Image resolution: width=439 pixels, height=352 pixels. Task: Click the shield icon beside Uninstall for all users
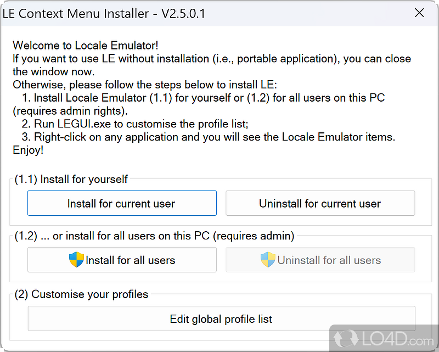coord(268,260)
